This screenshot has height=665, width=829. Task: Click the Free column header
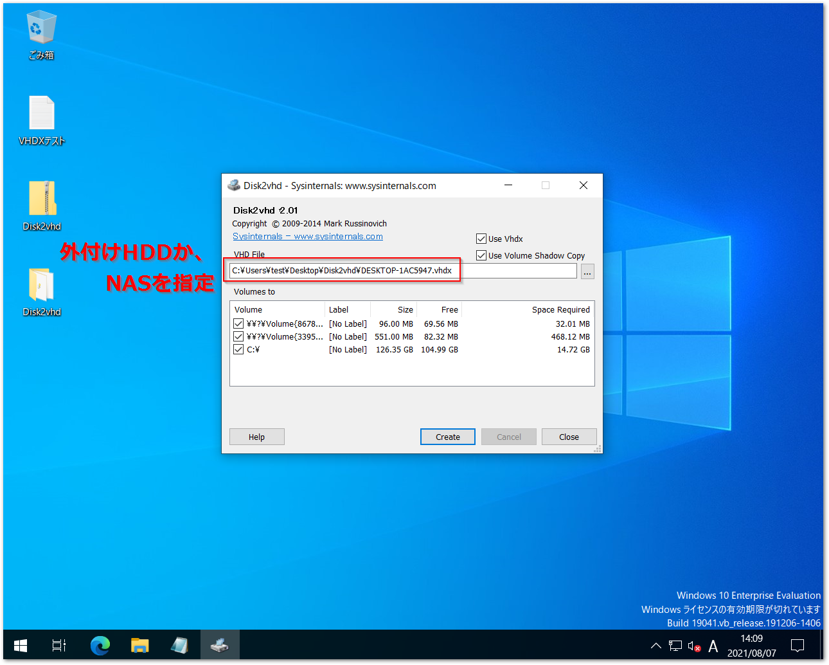pos(440,309)
